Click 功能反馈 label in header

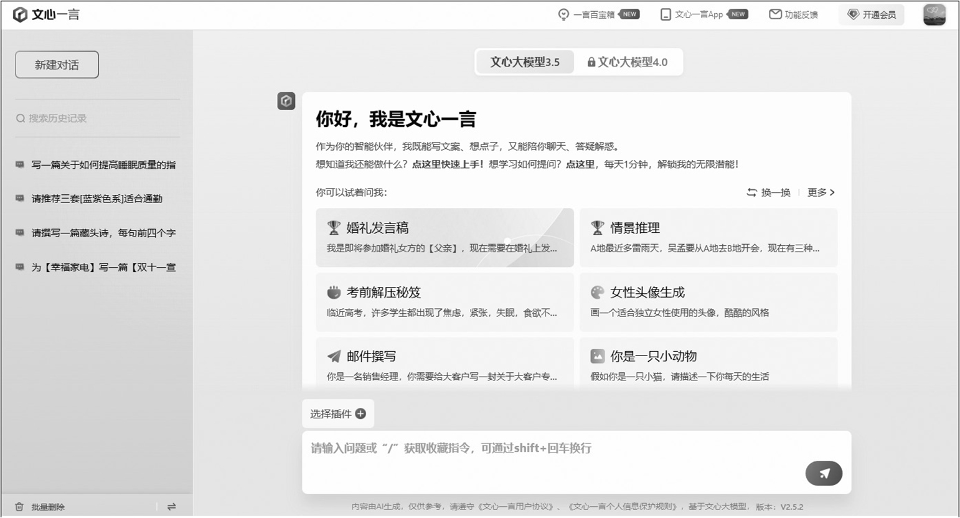[x=801, y=14]
